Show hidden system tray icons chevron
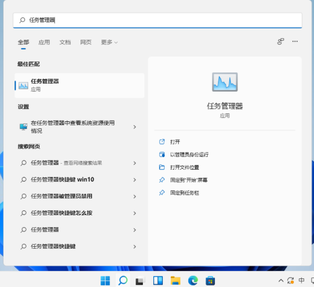Screen dimensions: 314x287 pyautogui.click(x=281, y=281)
